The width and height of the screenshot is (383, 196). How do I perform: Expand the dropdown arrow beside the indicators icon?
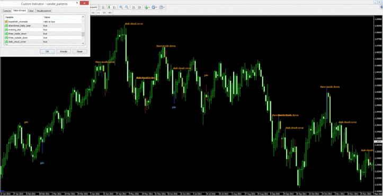[x=149, y=7]
